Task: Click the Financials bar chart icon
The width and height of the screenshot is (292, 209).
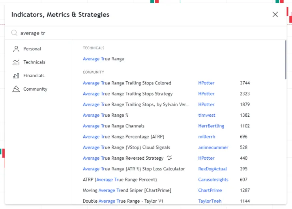Action: coord(16,76)
